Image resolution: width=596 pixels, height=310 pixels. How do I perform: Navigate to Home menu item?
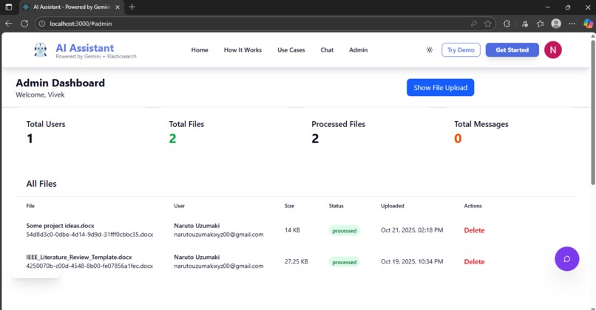click(x=200, y=49)
